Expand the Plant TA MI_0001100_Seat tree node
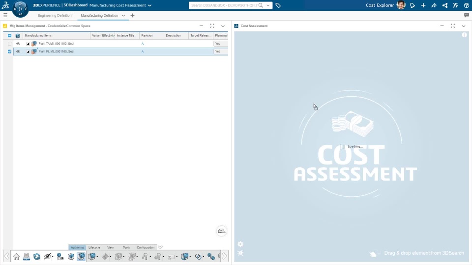 pyautogui.click(x=28, y=44)
